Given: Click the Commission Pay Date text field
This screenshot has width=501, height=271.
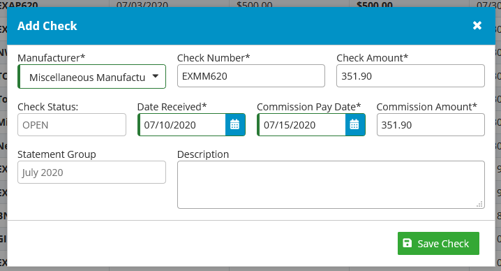Looking at the screenshot, I should coord(301,125).
